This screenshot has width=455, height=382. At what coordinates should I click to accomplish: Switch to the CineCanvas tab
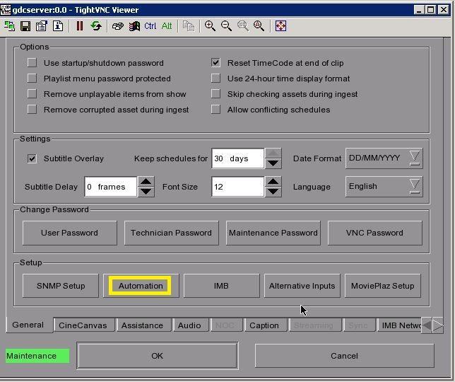pos(83,325)
